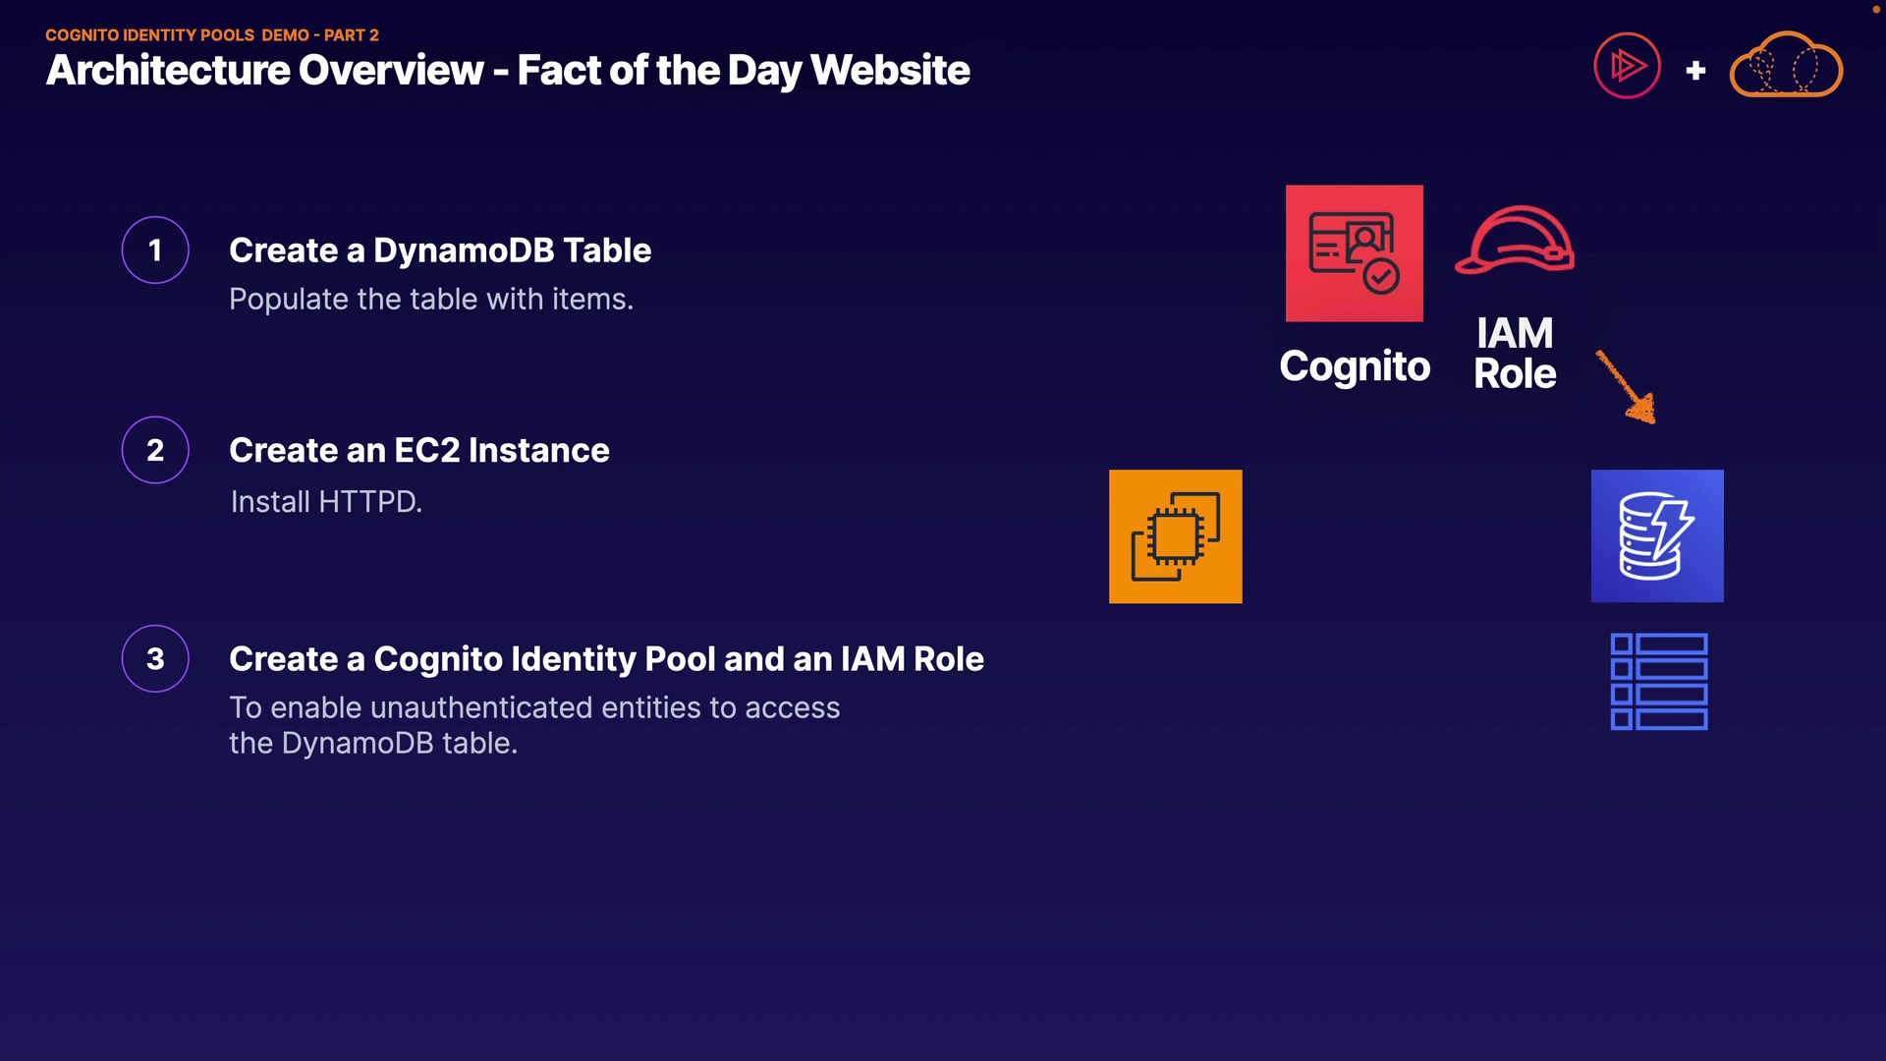Click the DynamoDB table grid icon
The image size is (1886, 1061).
point(1659,682)
